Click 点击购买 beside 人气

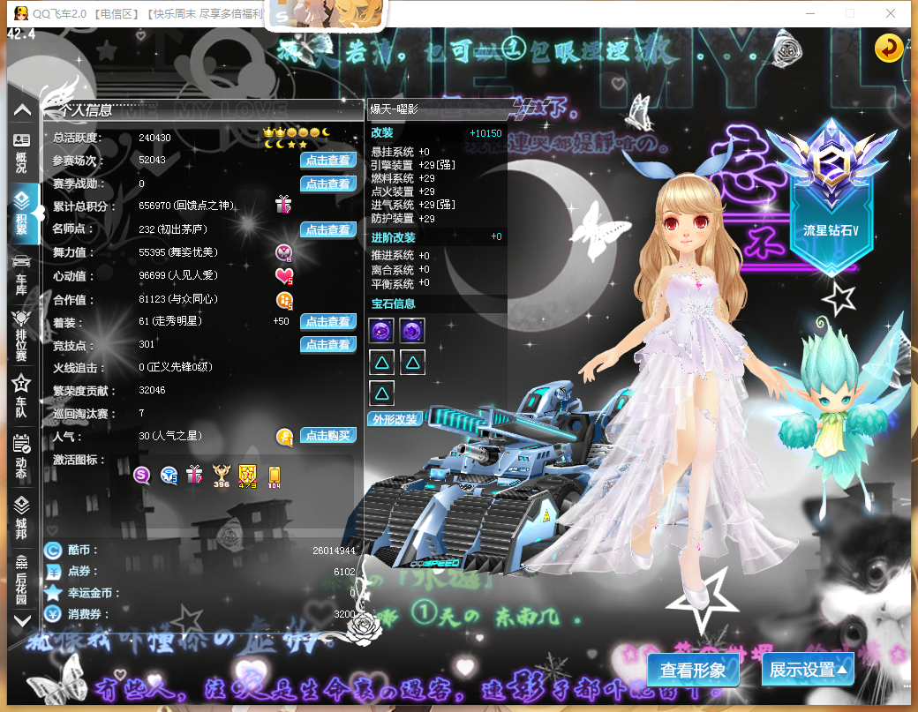pyautogui.click(x=327, y=435)
